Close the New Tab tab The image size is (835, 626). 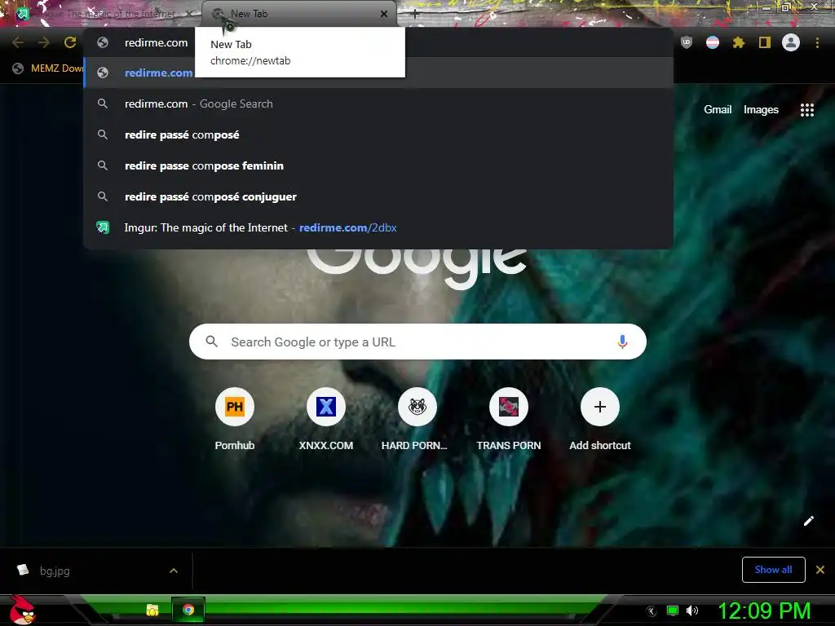384,14
